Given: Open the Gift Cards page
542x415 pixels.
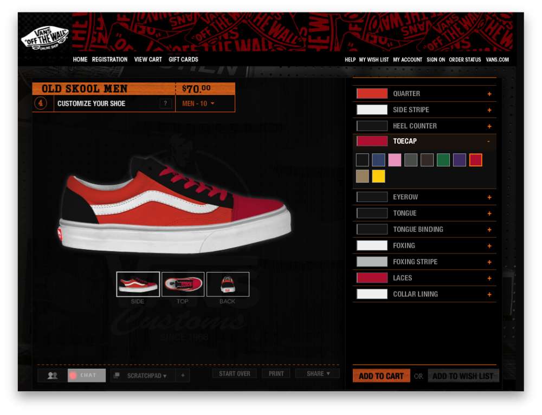Looking at the screenshot, I should 184,60.
